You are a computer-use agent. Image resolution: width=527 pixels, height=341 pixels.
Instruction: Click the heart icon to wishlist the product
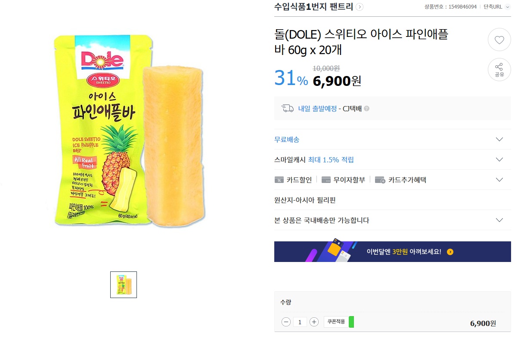pyautogui.click(x=499, y=40)
